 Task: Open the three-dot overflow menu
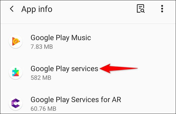tap(162, 9)
